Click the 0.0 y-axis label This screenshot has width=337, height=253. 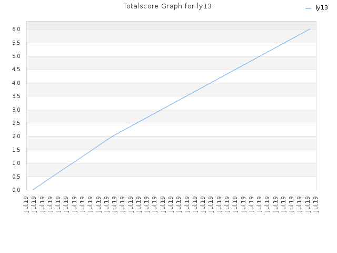coord(16,190)
